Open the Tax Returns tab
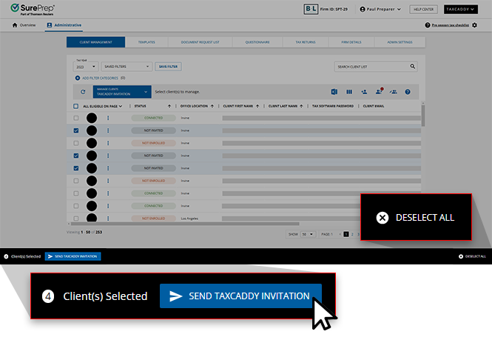The width and height of the screenshot is (492, 340). 306,42
